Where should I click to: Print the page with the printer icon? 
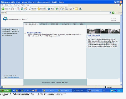coord(66,9)
